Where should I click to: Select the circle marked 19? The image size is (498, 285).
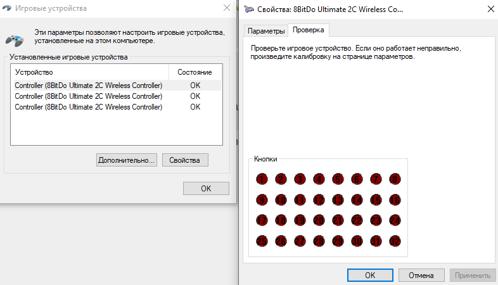300,220
